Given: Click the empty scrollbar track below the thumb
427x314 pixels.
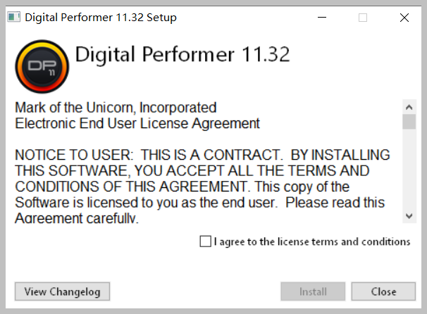Looking at the screenshot, I should point(409,169).
